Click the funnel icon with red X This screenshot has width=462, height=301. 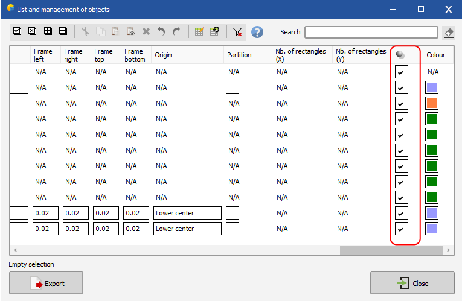tap(237, 32)
